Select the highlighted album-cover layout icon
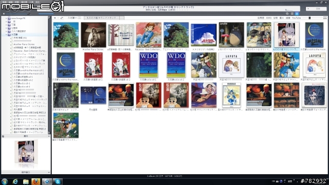The image size is (329, 185). tap(297, 14)
